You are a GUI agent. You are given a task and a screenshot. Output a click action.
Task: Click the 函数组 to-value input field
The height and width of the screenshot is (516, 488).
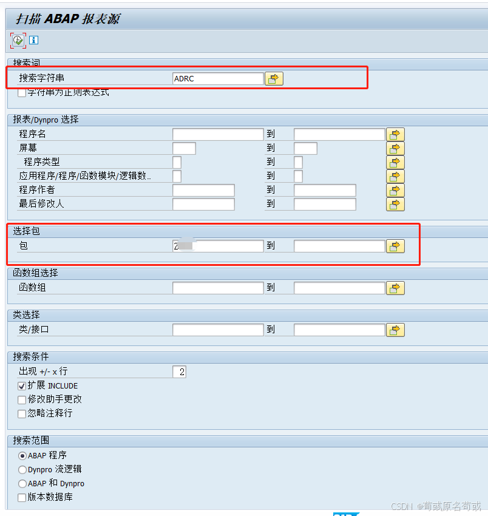pos(339,288)
